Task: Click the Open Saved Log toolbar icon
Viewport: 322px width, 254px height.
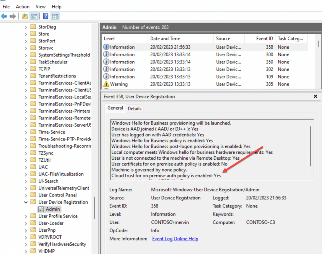Action: click(x=25, y=16)
